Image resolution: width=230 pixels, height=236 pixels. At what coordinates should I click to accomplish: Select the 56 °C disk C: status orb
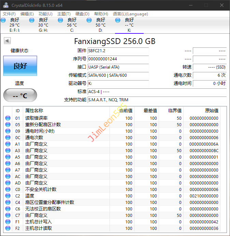coord(61,20)
